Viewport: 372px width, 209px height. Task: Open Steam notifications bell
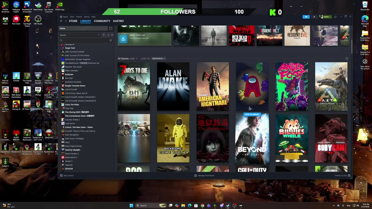point(314,17)
